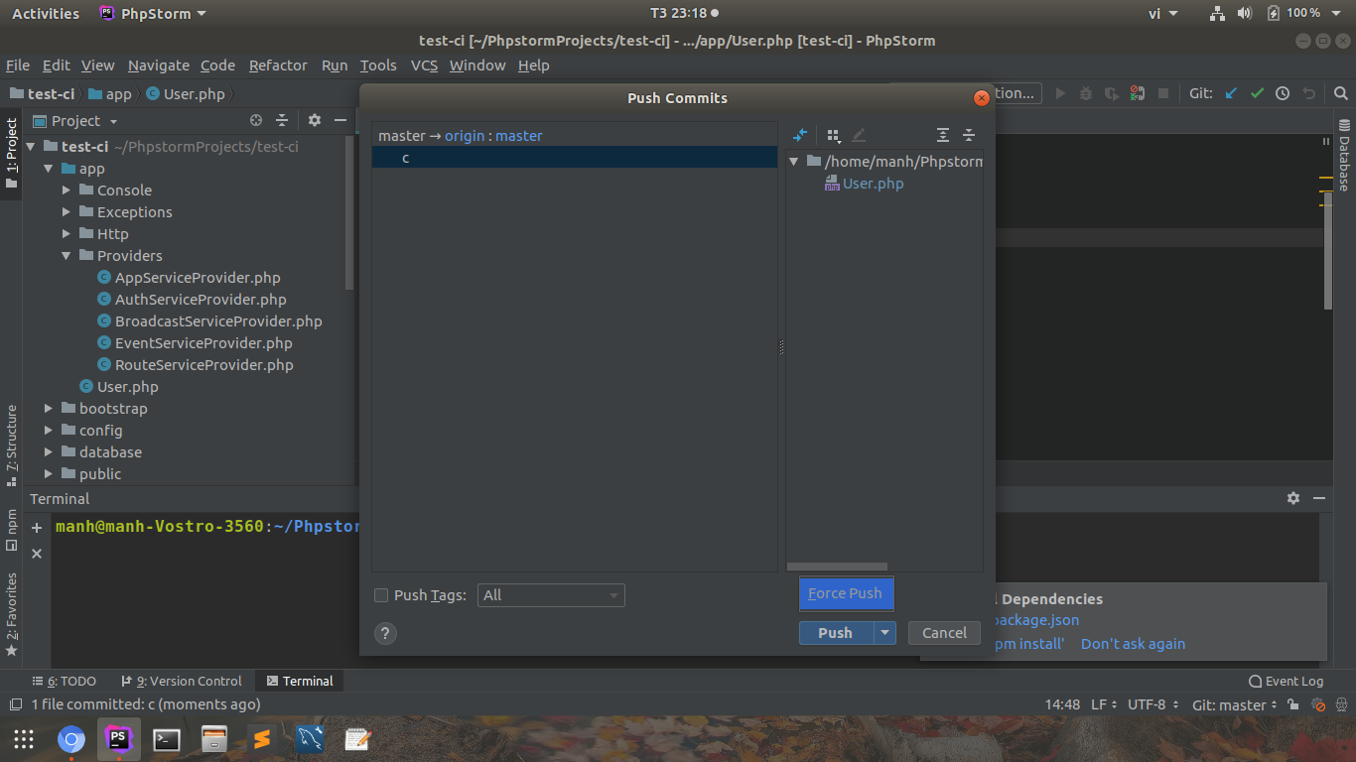Expand all nodes in the Push Commits file tree

coord(943,135)
